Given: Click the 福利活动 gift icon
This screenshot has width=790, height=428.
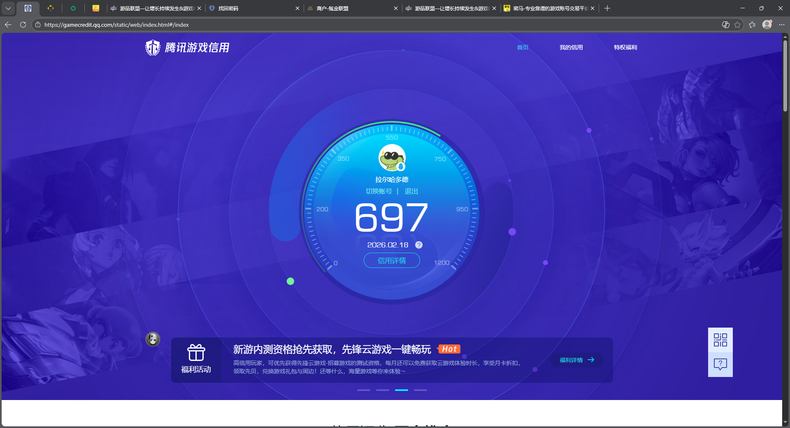Looking at the screenshot, I should 196,353.
